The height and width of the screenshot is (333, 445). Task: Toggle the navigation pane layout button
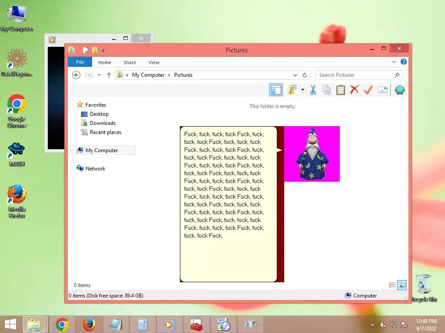(276, 90)
